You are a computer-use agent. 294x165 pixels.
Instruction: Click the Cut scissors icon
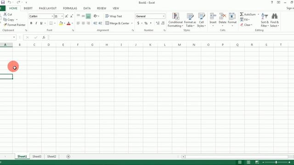pos(5,14)
